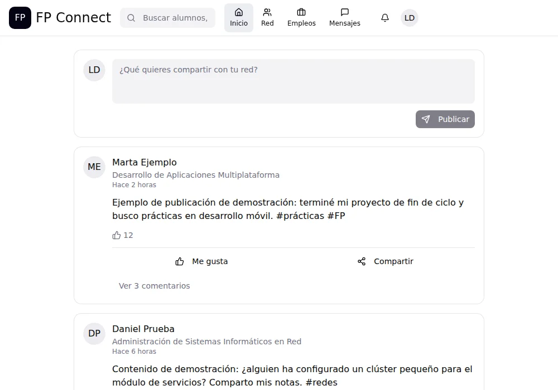Screen dimensions: 558x390
Task: Go to the Inicio tab
Action: pyautogui.click(x=239, y=18)
